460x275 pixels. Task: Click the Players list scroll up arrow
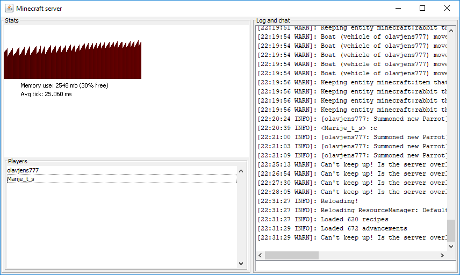coord(241,171)
